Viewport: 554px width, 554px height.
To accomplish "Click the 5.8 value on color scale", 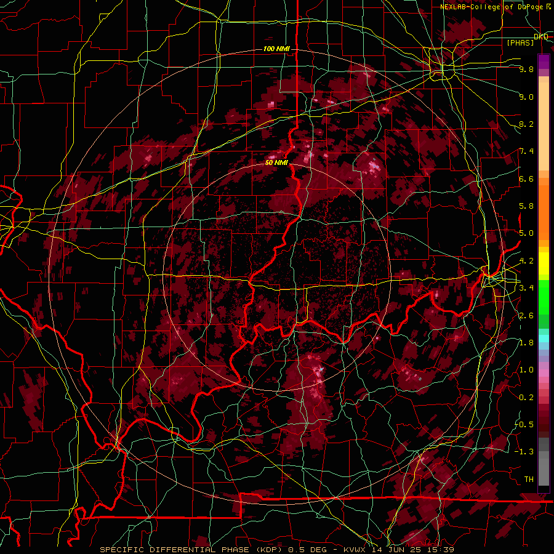I will click(526, 206).
